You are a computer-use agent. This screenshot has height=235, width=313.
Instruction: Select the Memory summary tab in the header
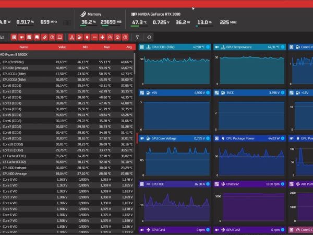[x=102, y=18]
